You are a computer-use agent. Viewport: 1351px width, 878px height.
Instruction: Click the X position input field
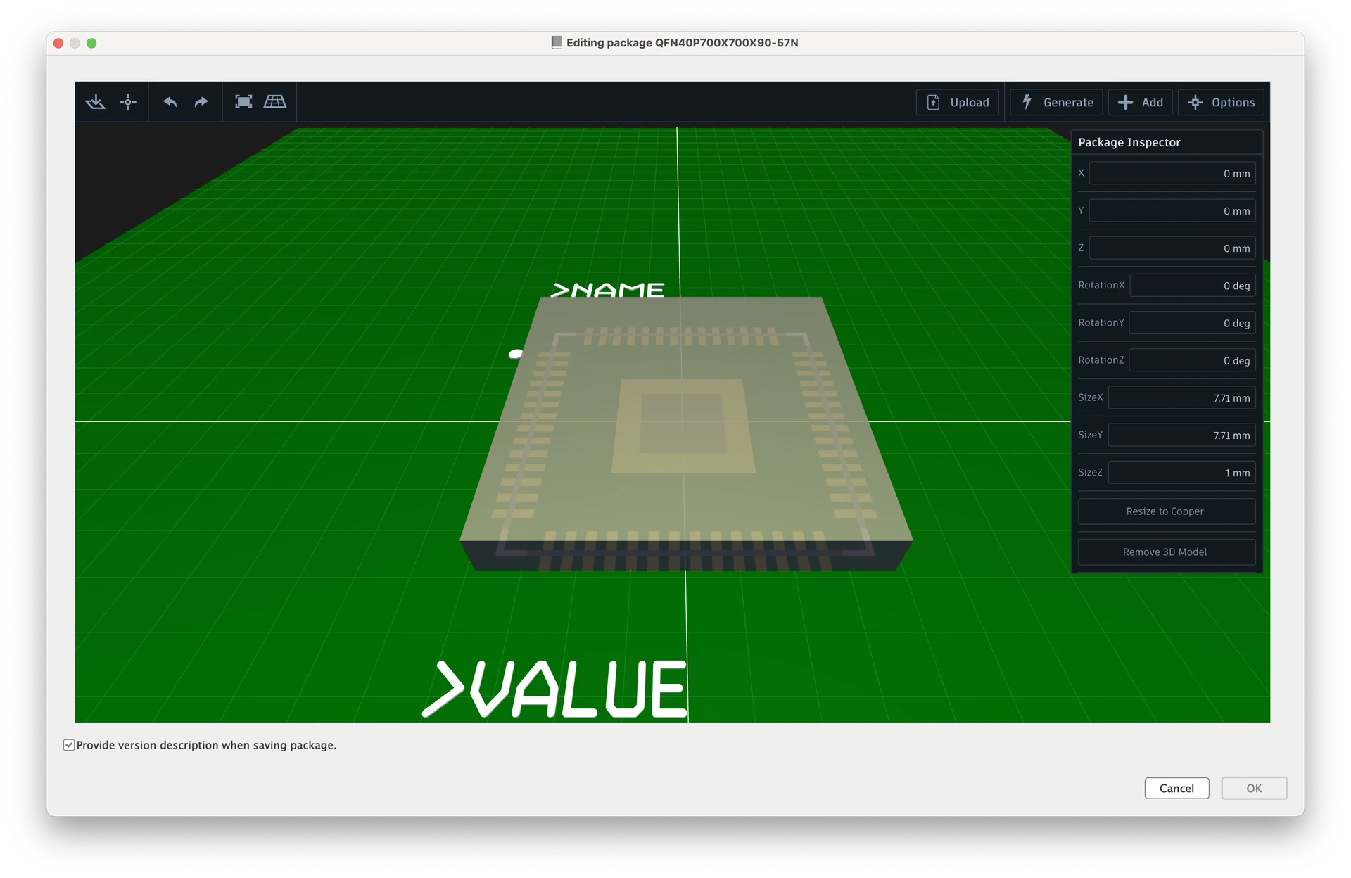1172,174
